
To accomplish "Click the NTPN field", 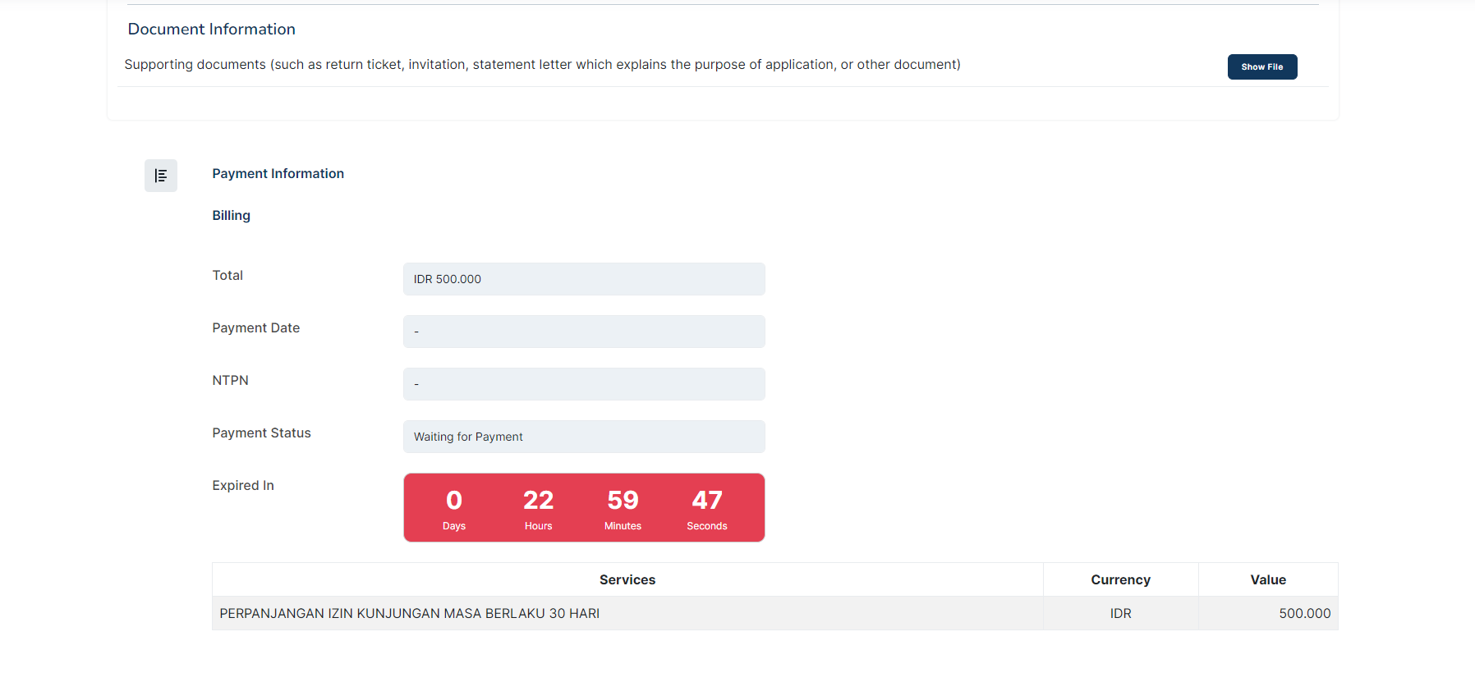I will (x=584, y=384).
